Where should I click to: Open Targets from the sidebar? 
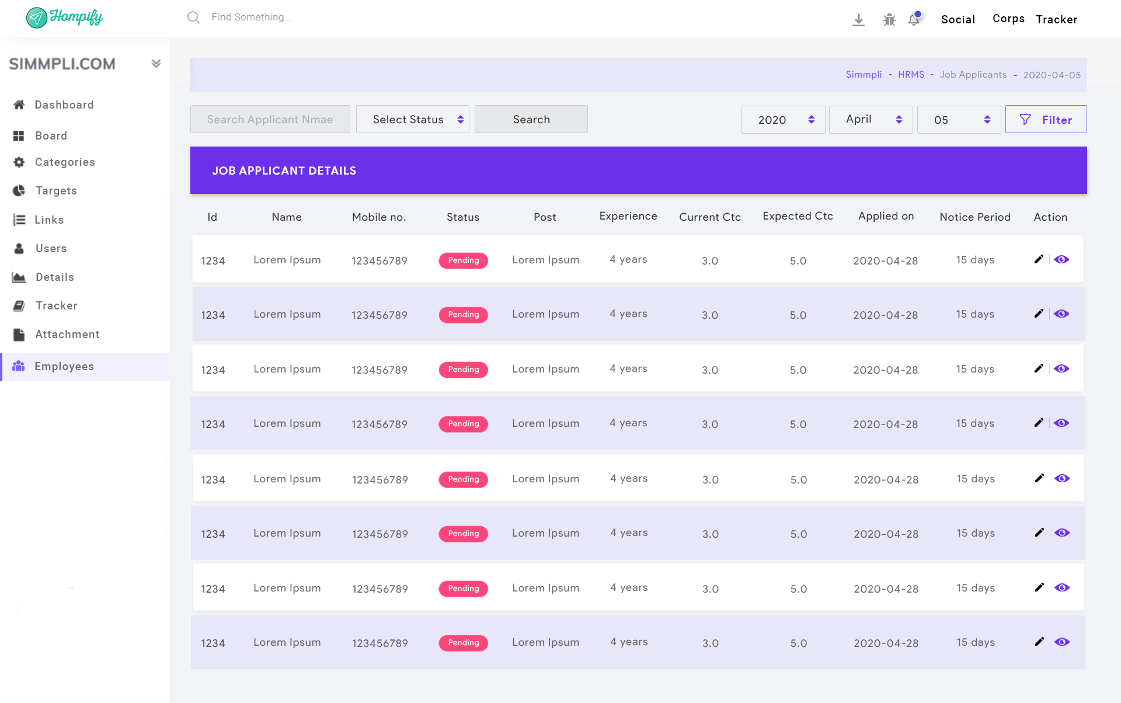(x=56, y=191)
